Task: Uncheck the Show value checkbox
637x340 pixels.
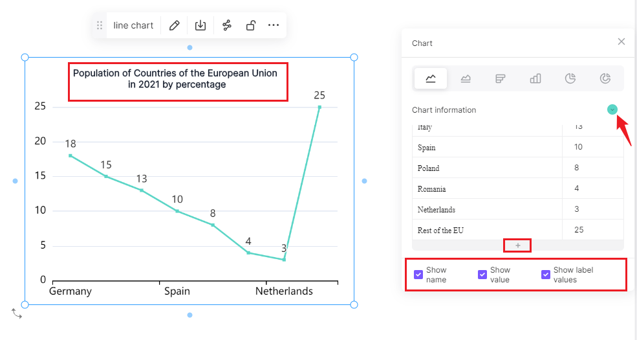Action: tap(482, 275)
